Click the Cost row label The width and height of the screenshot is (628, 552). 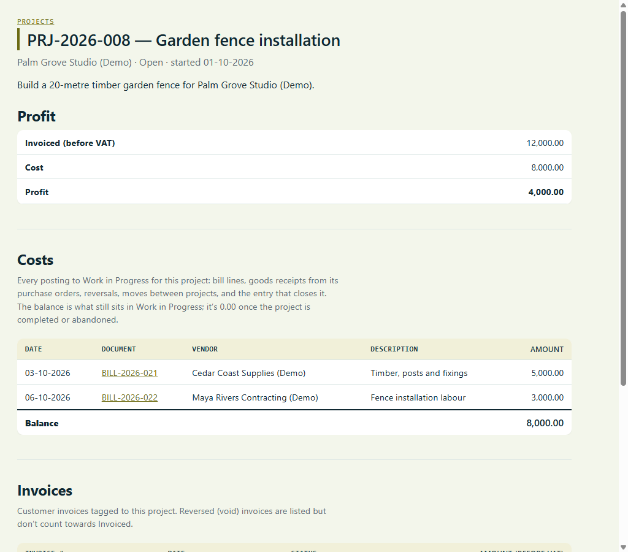click(x=34, y=167)
